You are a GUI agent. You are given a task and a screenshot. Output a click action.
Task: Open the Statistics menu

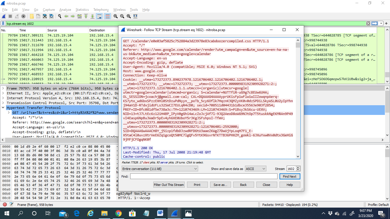[82, 10]
